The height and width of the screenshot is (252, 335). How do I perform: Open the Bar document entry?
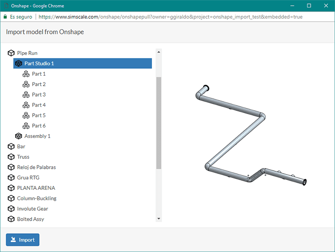21,147
